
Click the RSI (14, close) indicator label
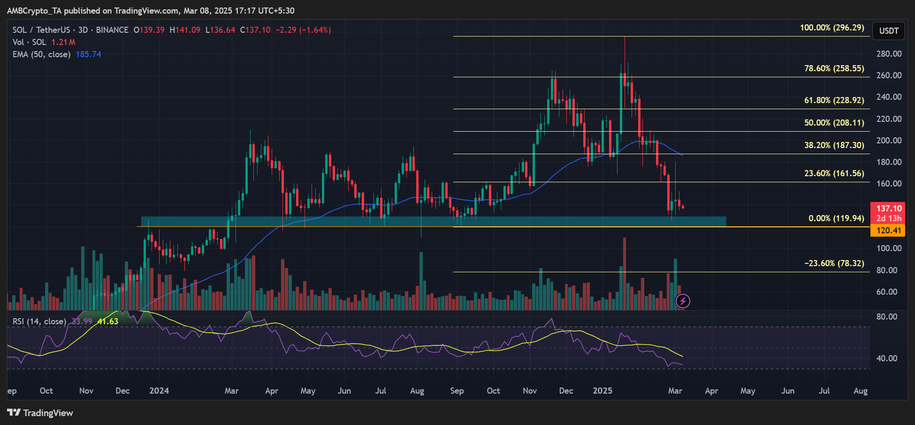click(x=39, y=321)
